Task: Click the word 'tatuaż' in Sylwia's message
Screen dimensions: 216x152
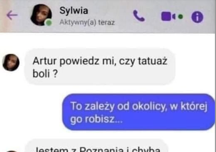Action: pos(153,61)
